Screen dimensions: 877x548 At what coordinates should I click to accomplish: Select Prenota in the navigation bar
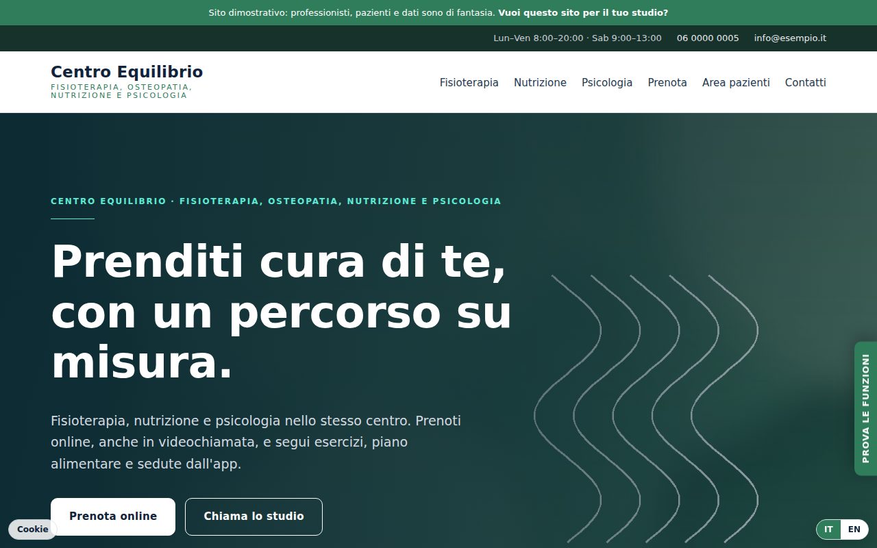pyautogui.click(x=667, y=82)
